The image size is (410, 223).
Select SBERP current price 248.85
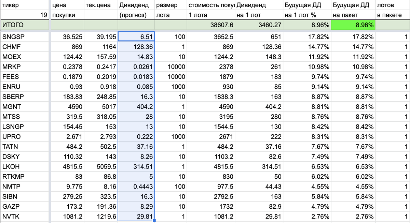click(x=101, y=96)
